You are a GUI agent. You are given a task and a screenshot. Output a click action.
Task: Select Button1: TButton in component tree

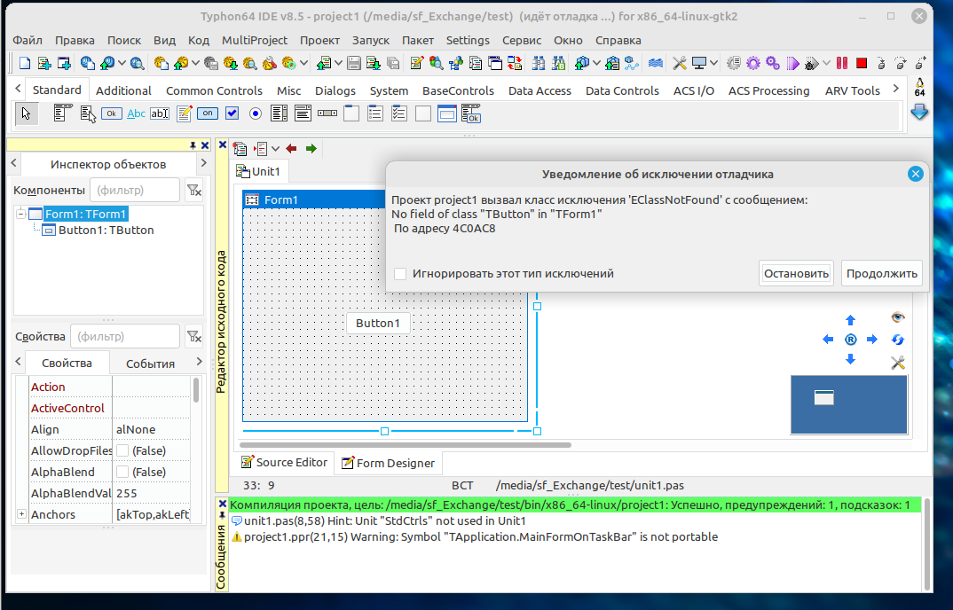click(106, 230)
